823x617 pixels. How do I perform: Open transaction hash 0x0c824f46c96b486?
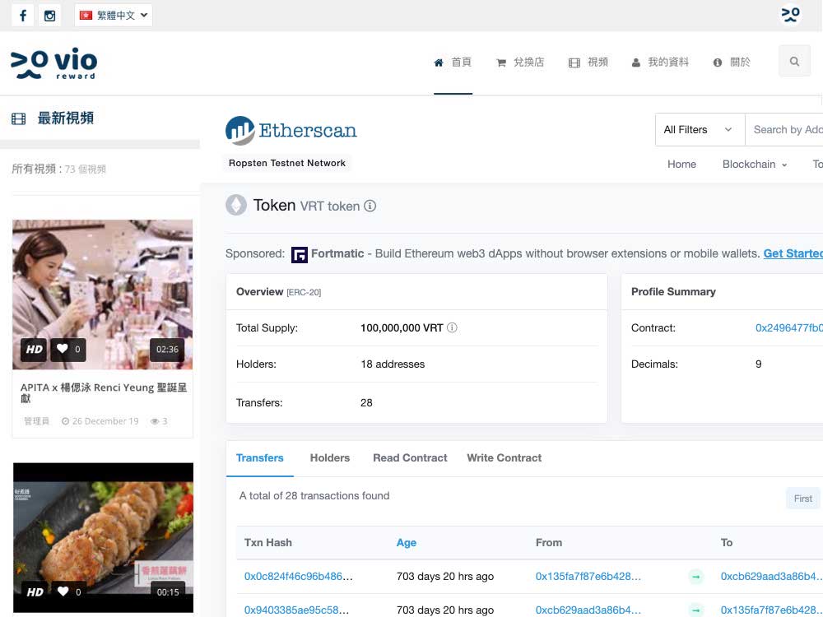pyautogui.click(x=299, y=577)
